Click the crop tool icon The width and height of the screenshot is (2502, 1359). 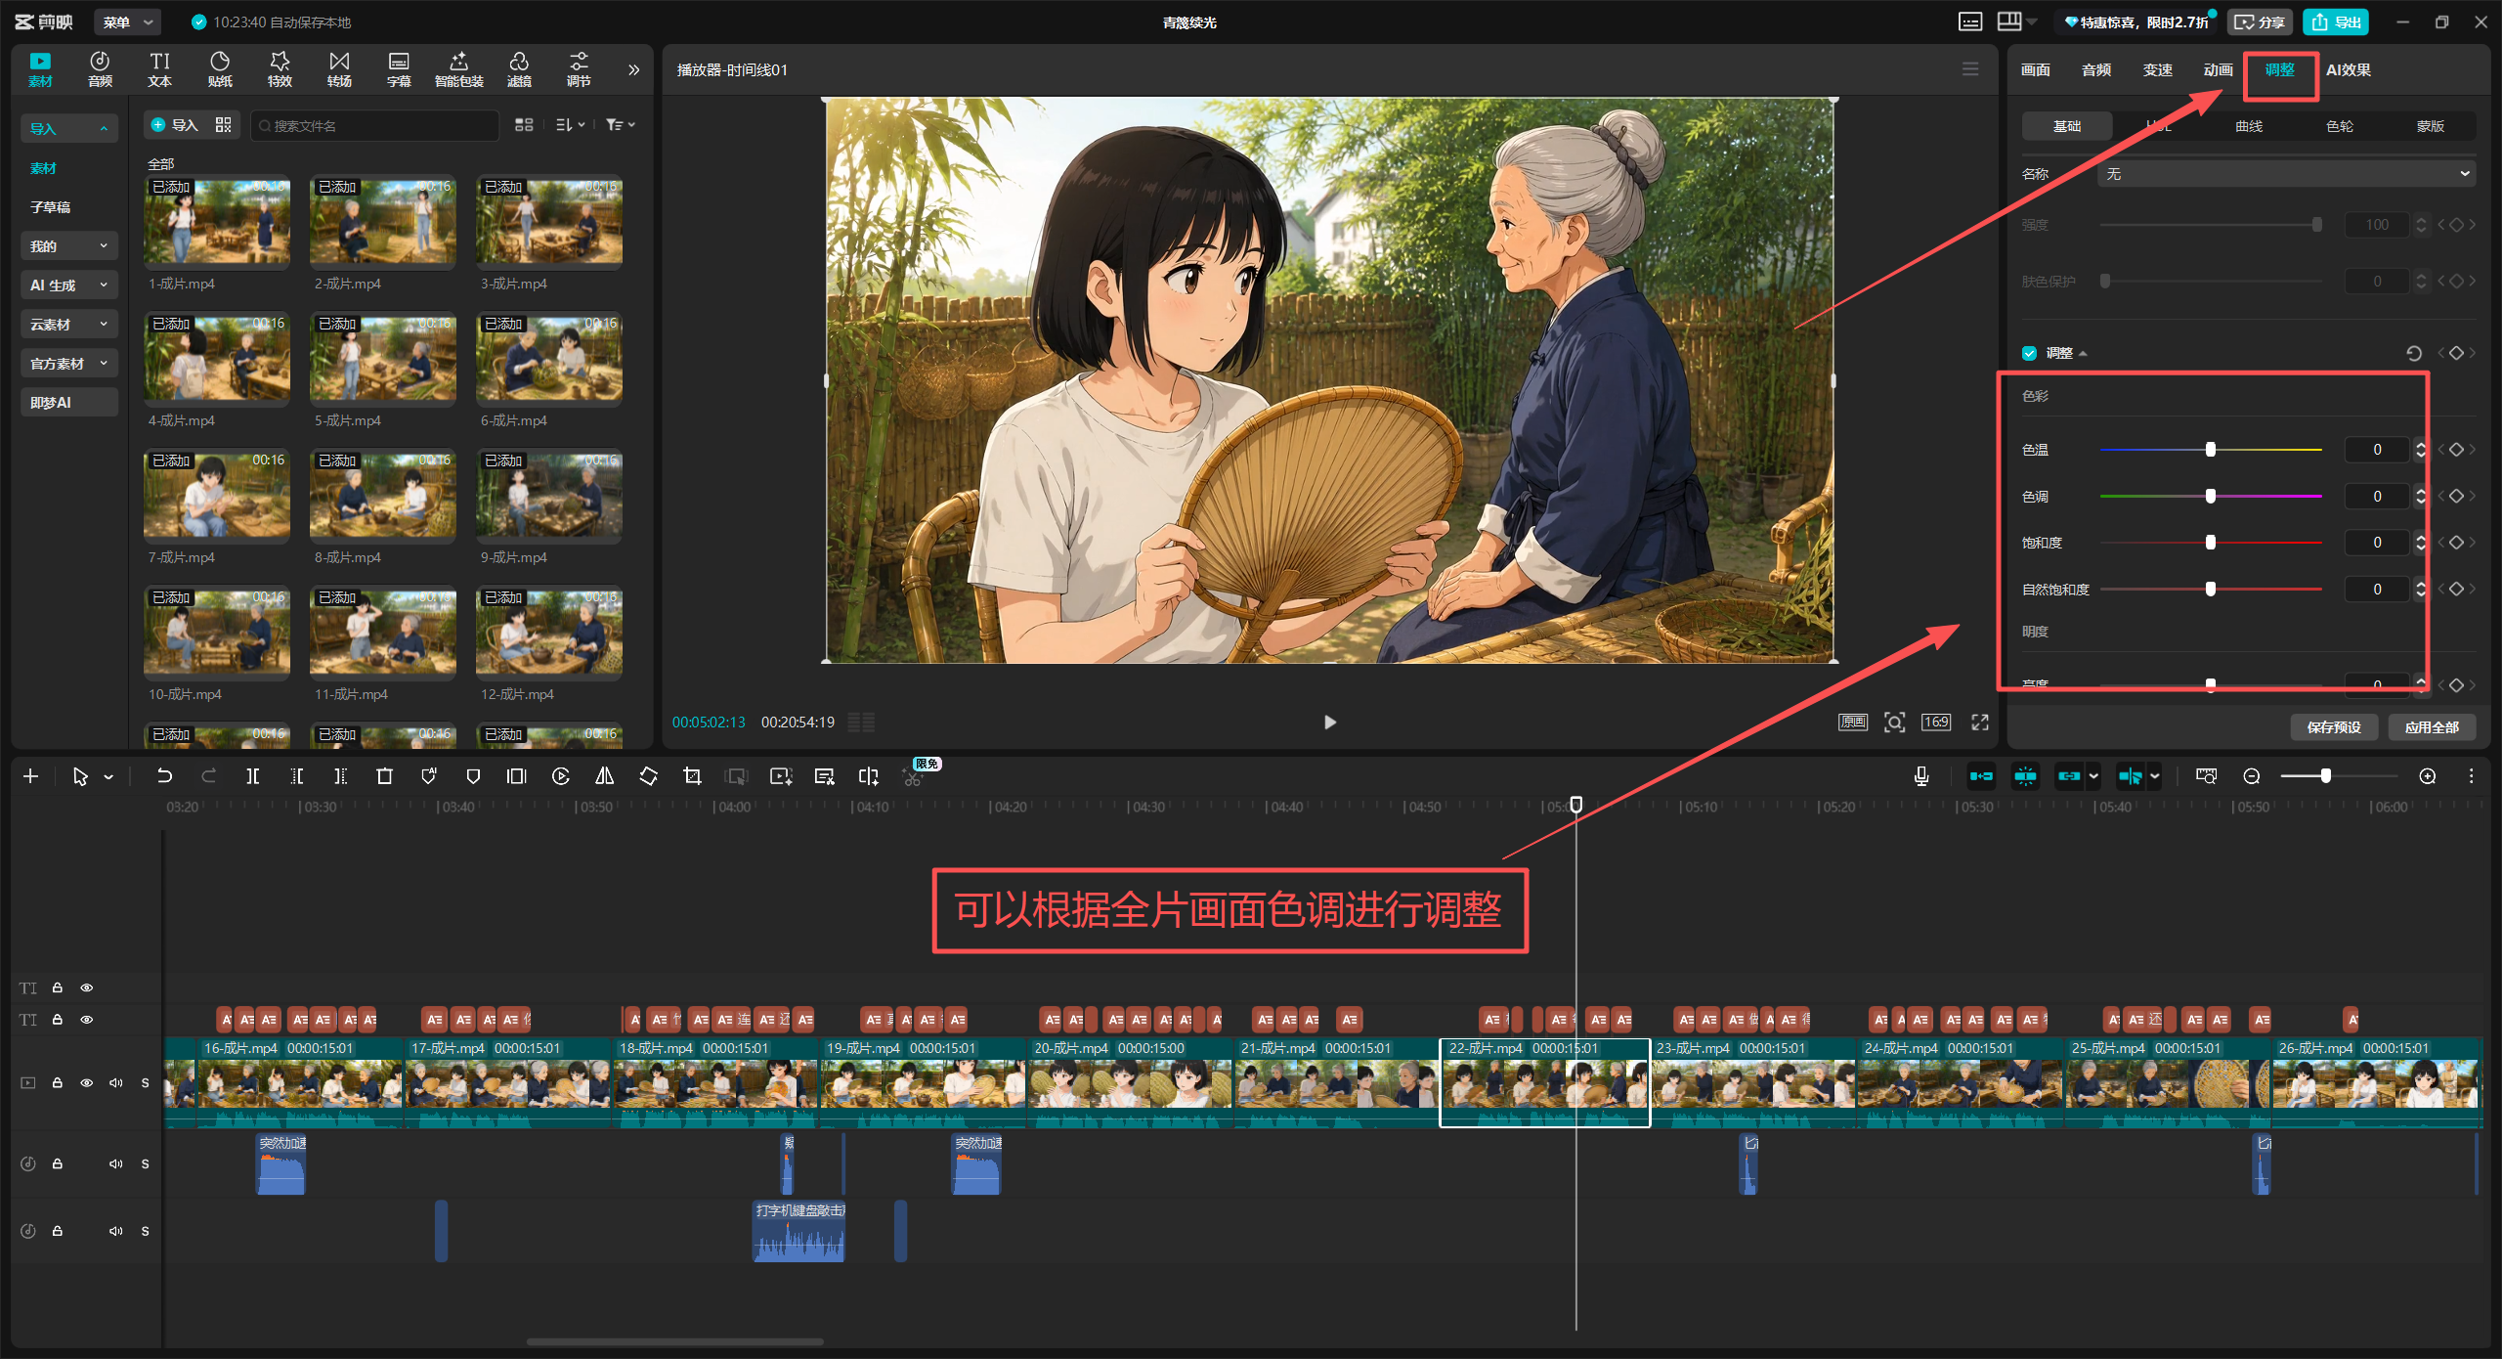tap(692, 776)
